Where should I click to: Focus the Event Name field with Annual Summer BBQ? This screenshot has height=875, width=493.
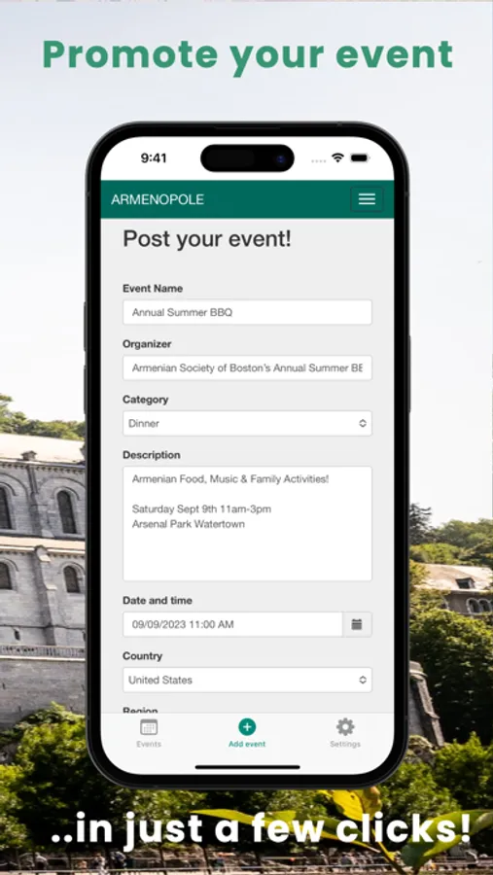click(247, 312)
